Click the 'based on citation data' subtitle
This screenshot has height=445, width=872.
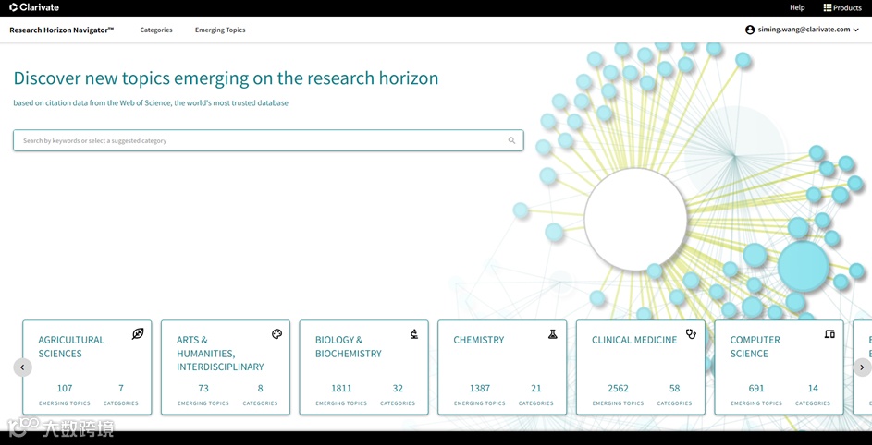(151, 103)
